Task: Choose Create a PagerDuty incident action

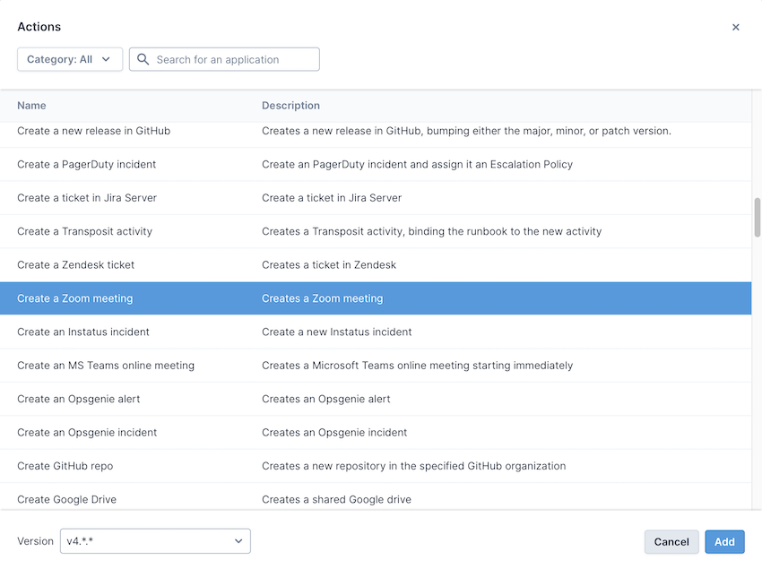Action: point(87,165)
